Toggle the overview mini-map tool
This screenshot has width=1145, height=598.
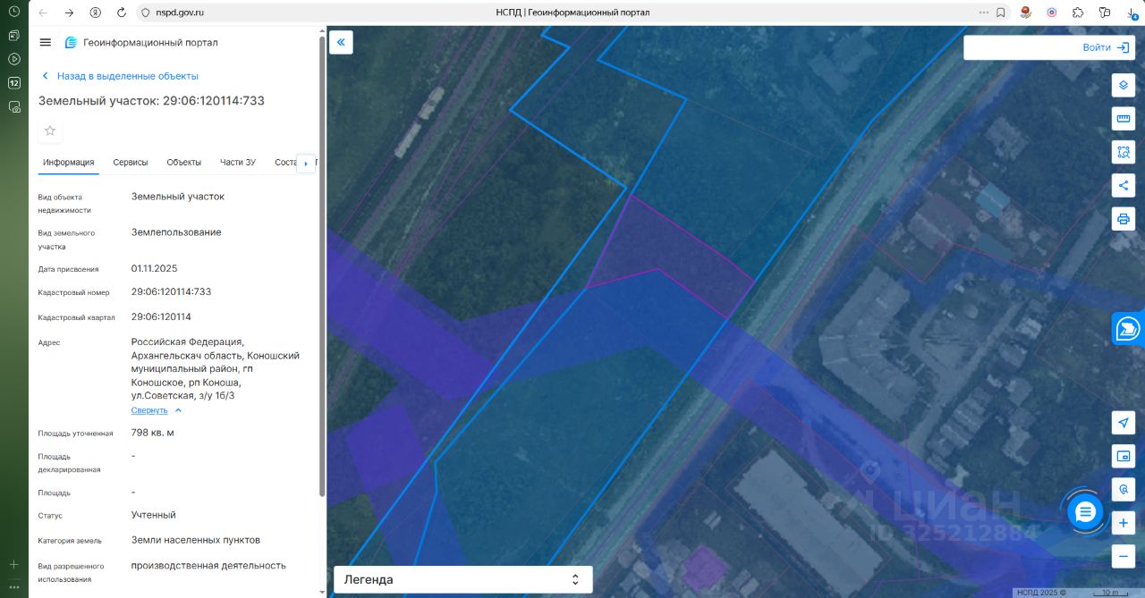[x=1124, y=456]
